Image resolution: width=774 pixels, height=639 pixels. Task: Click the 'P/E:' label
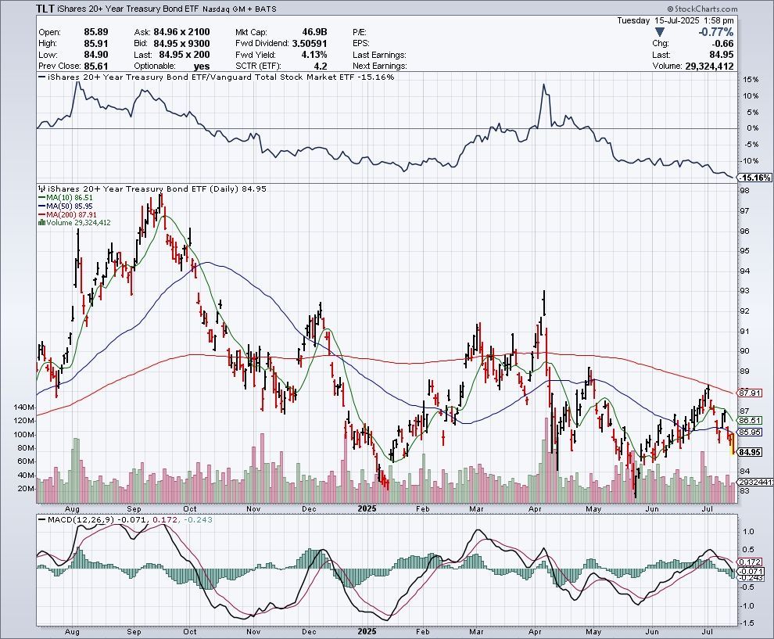click(360, 32)
